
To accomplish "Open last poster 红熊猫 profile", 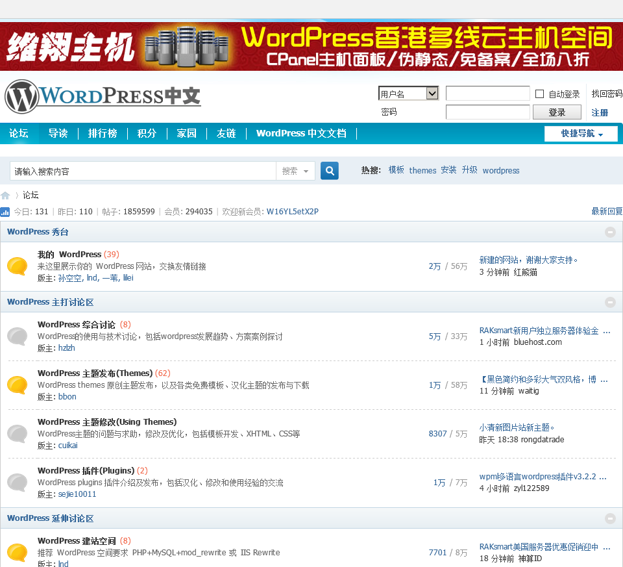I will [525, 272].
